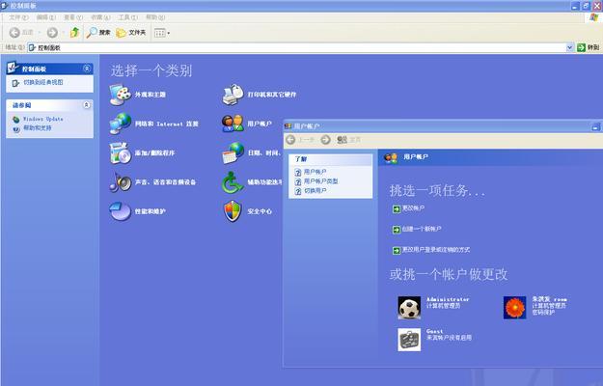
Task: Click the 安全中心 category label
Action: pos(260,211)
